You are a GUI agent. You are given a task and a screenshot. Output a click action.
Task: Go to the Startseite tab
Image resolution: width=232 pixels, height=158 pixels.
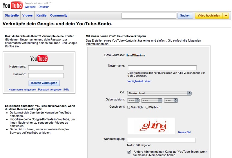click(x=12, y=16)
